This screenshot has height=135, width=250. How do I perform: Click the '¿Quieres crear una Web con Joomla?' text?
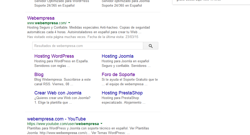[62, 100]
